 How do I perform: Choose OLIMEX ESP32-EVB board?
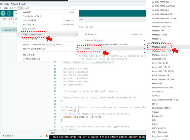tap(161, 2)
